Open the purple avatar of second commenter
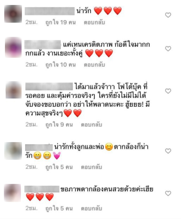This screenshot has width=181, height=219. point(13,47)
